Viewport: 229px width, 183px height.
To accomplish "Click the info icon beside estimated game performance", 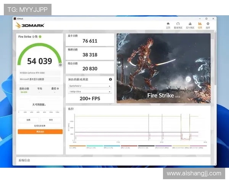I will 111,80.
